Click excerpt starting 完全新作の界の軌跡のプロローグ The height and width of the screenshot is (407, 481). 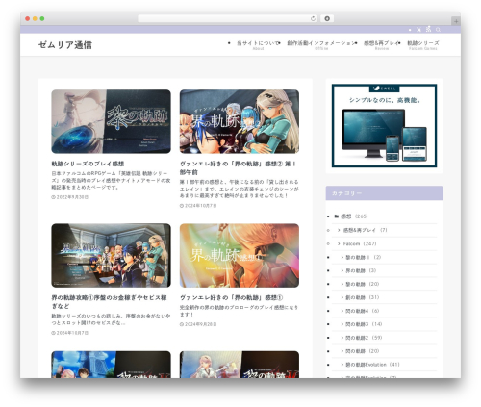pos(240,311)
